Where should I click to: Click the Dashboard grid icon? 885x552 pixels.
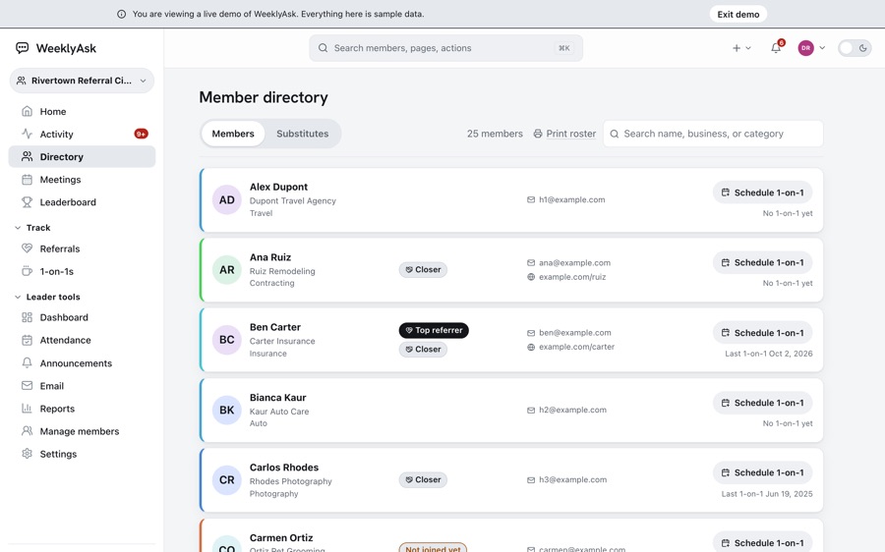point(27,317)
